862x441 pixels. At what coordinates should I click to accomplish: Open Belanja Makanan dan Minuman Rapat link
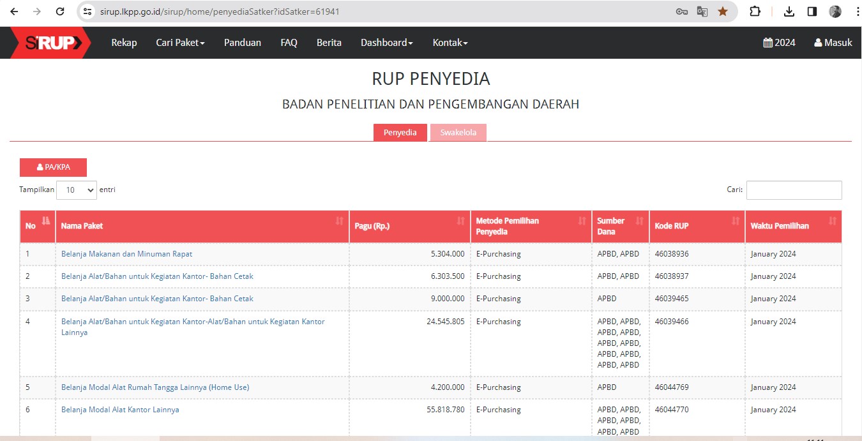126,254
